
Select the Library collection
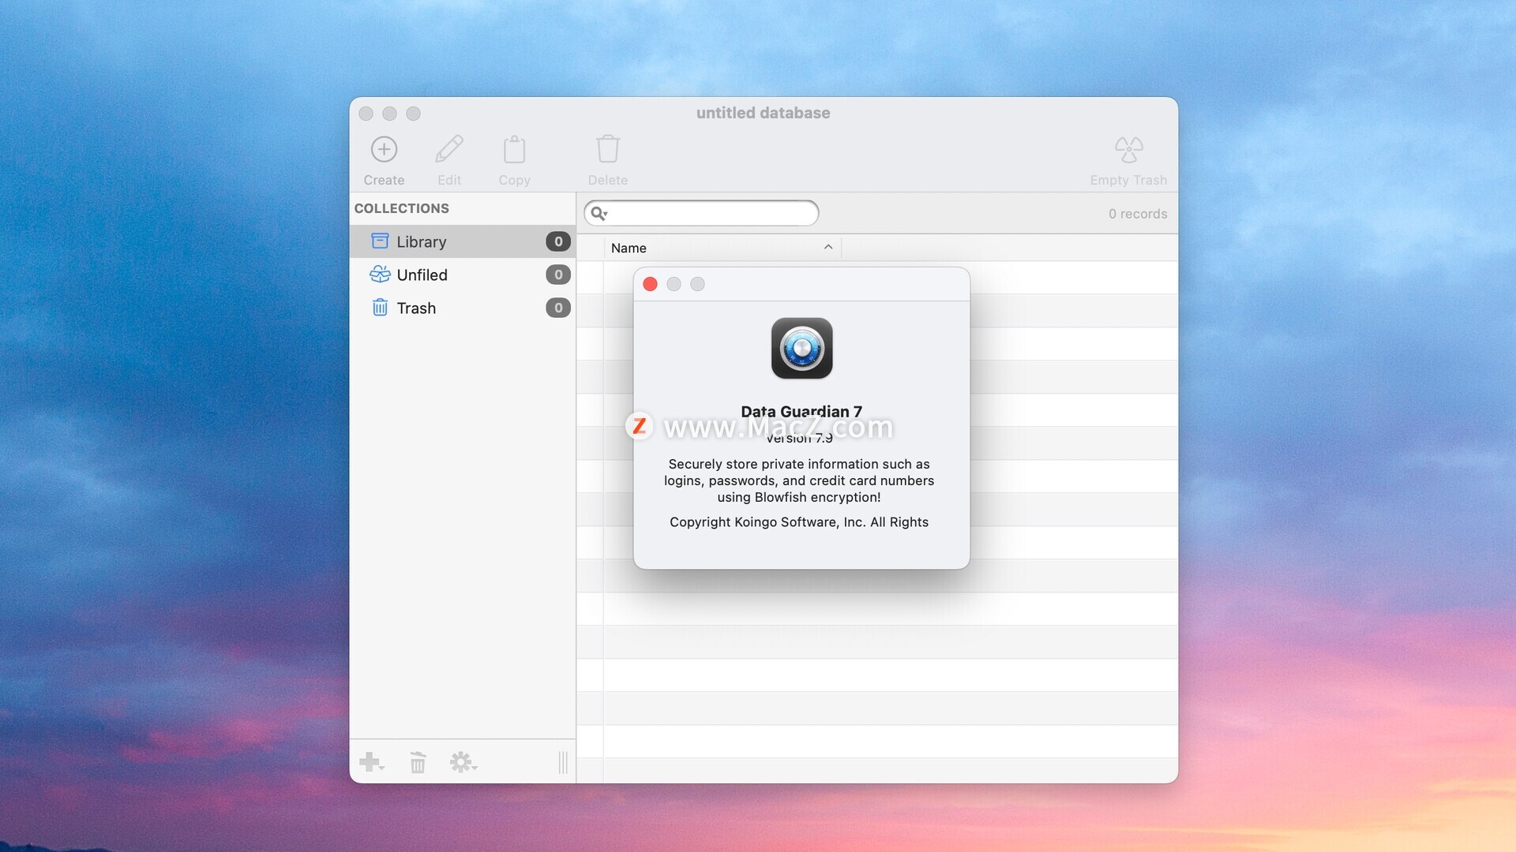422,241
